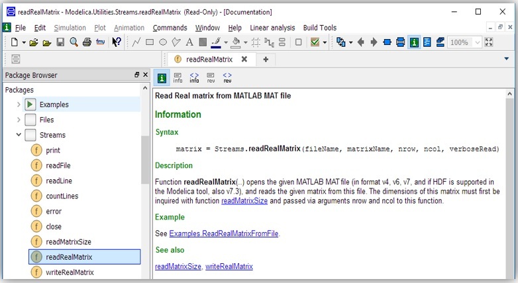Save using the floppy disk icon
This screenshot has height=283, width=518.
[60, 42]
